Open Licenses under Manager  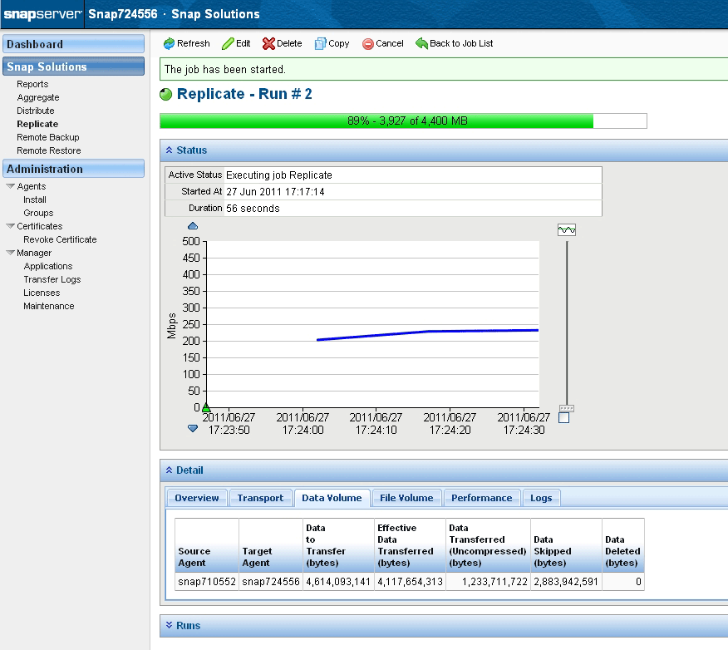pos(42,293)
